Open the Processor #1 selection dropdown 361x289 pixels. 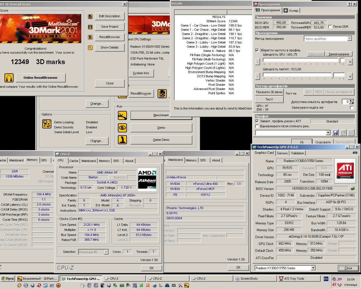pyautogui.click(x=106, y=252)
